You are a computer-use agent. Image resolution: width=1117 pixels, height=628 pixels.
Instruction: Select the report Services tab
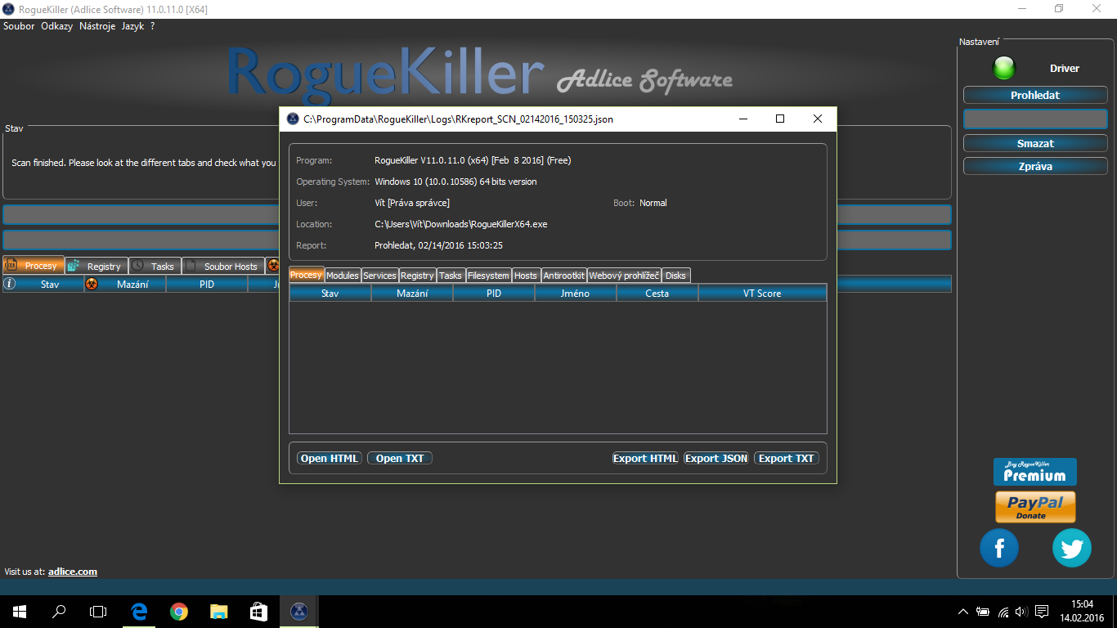[379, 276]
